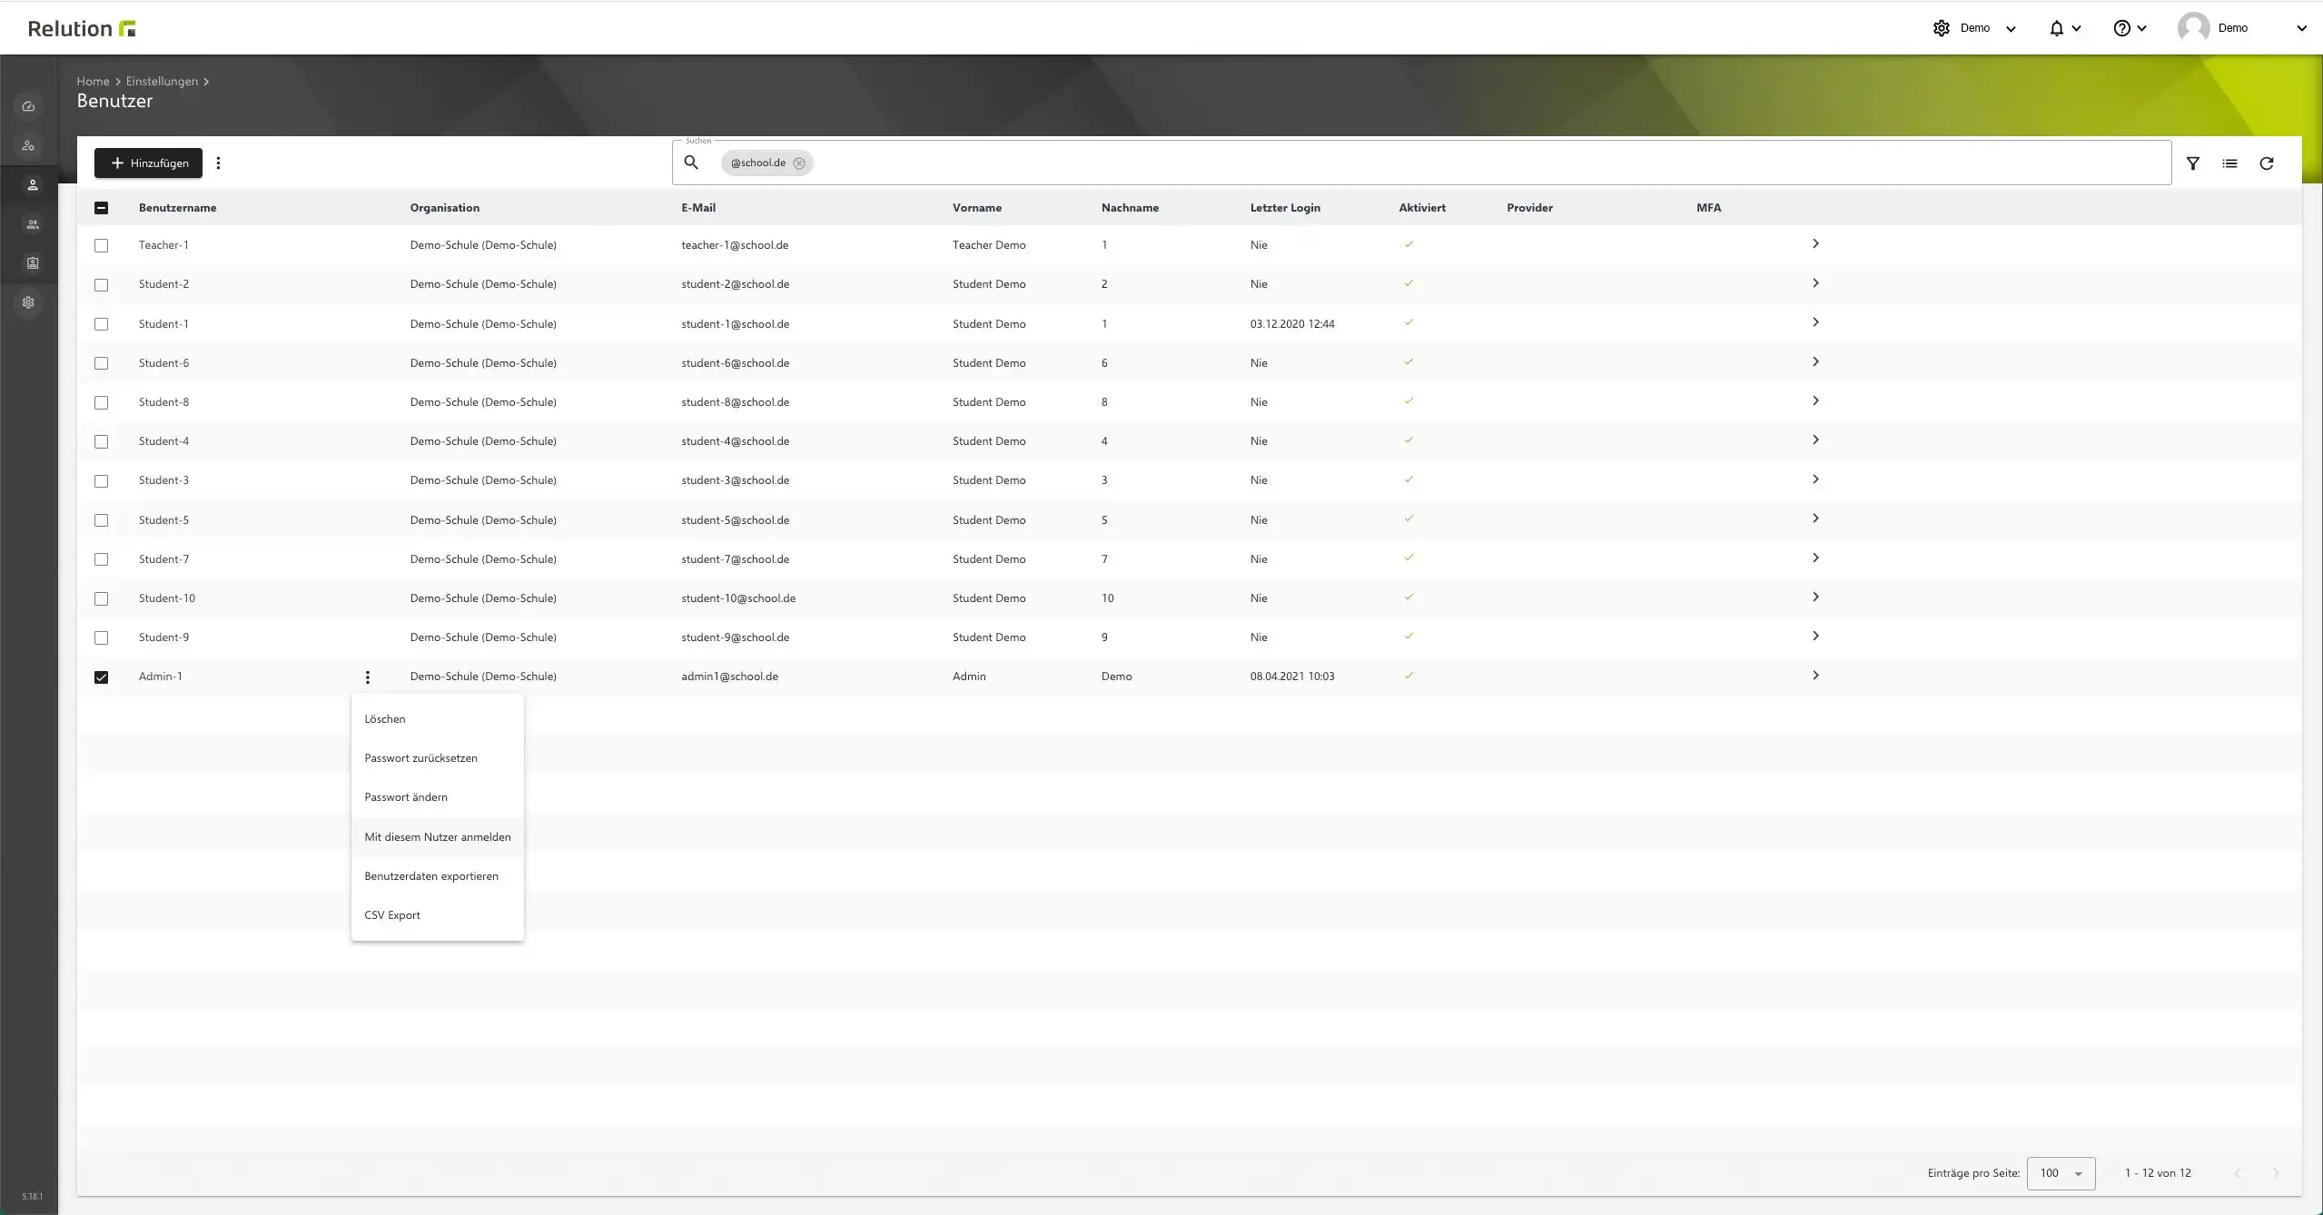This screenshot has height=1215, width=2323.
Task: Check the Student-7 row checkbox
Action: click(101, 559)
